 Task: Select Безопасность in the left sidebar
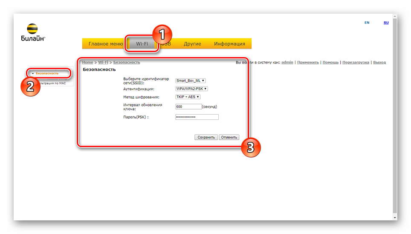47,73
